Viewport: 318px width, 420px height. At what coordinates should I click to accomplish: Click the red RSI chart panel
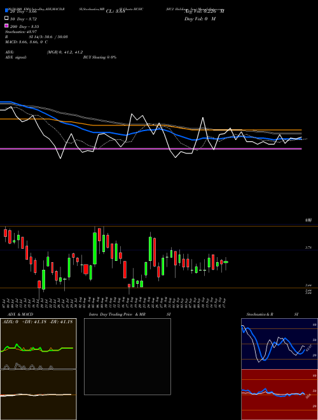click(278, 395)
